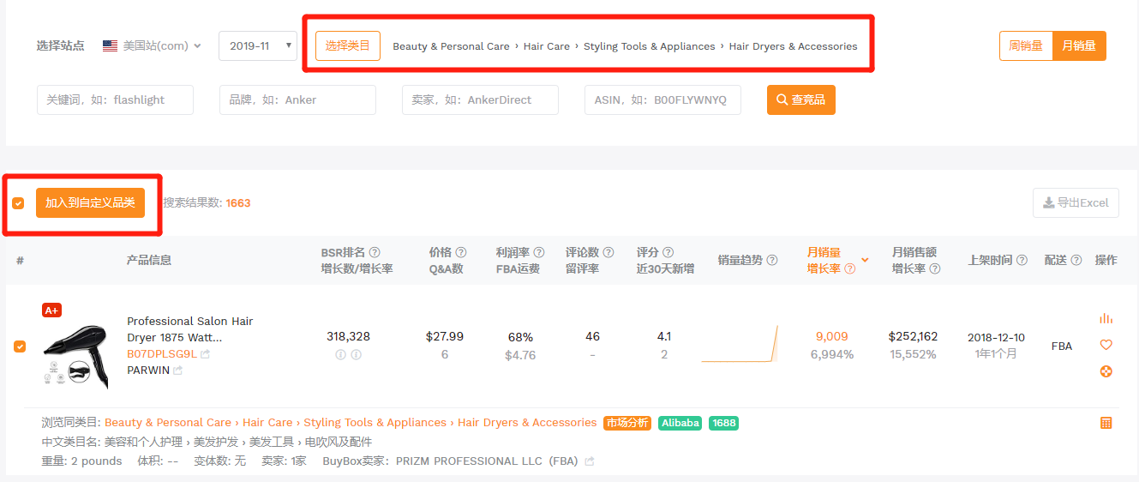Image resolution: width=1139 pixels, height=482 pixels.
Task: Toggle the select-all checkbox beside 加入到自定义品类
Action: point(18,203)
